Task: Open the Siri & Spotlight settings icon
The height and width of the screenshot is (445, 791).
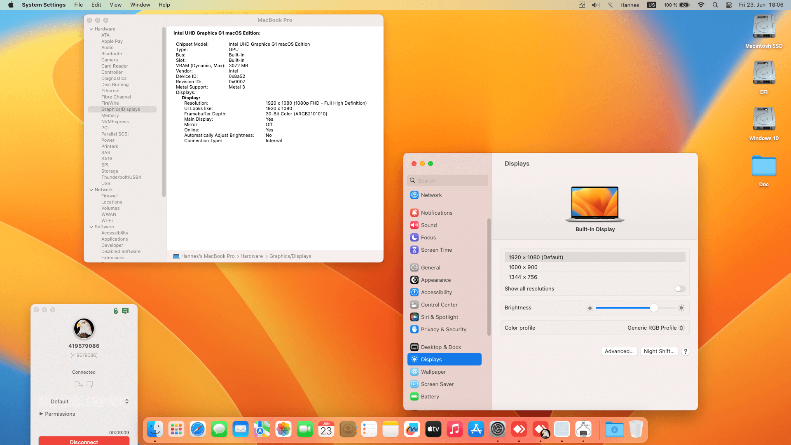Action: (x=414, y=317)
